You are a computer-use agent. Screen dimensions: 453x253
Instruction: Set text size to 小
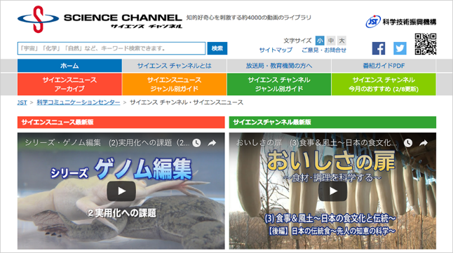[320, 41]
